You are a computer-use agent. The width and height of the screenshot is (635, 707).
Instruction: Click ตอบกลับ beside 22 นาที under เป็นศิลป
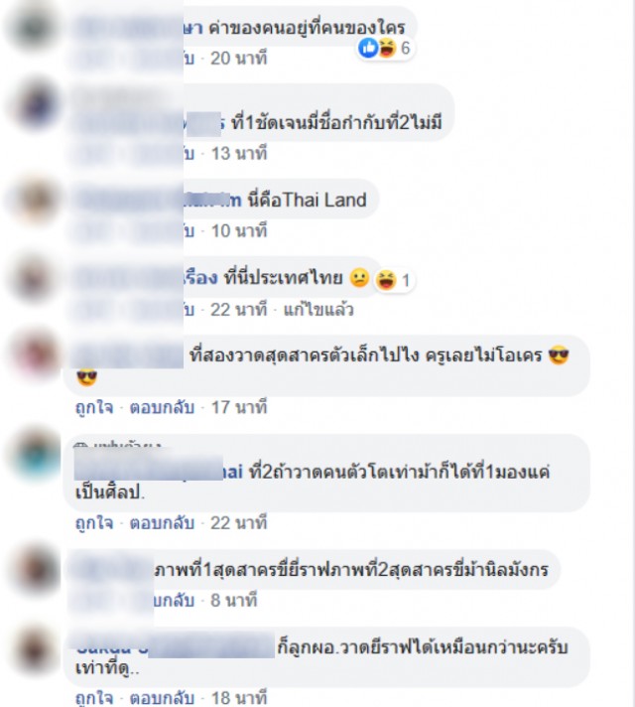point(162,523)
